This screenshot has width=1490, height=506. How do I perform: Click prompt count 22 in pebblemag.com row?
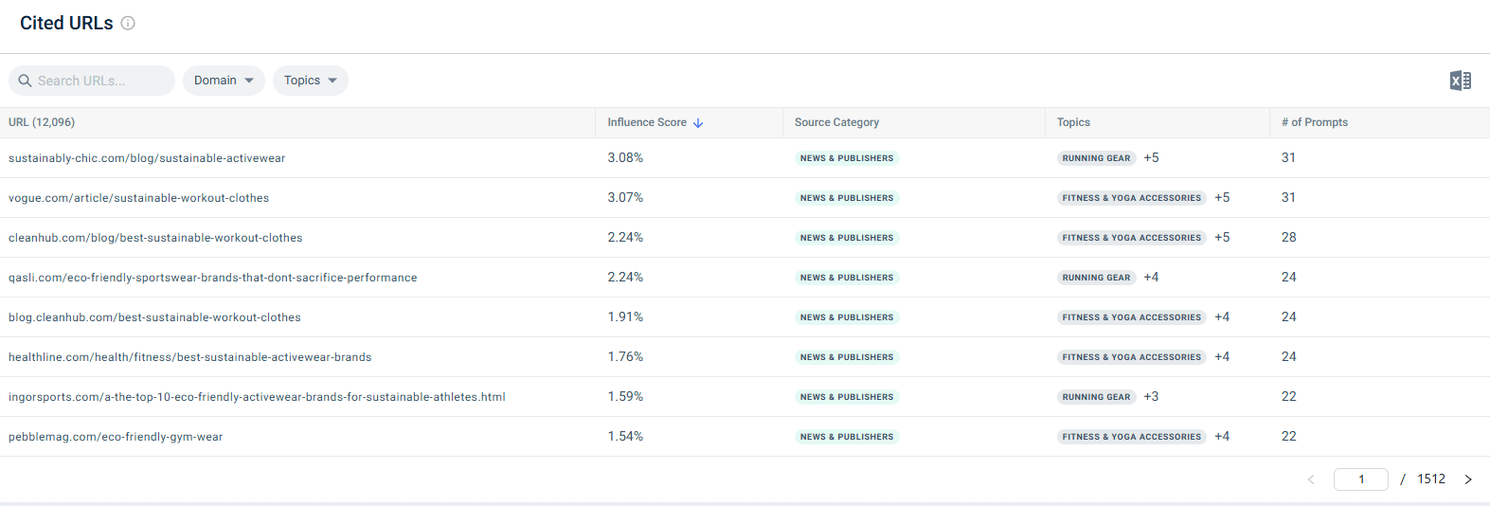tap(1288, 437)
